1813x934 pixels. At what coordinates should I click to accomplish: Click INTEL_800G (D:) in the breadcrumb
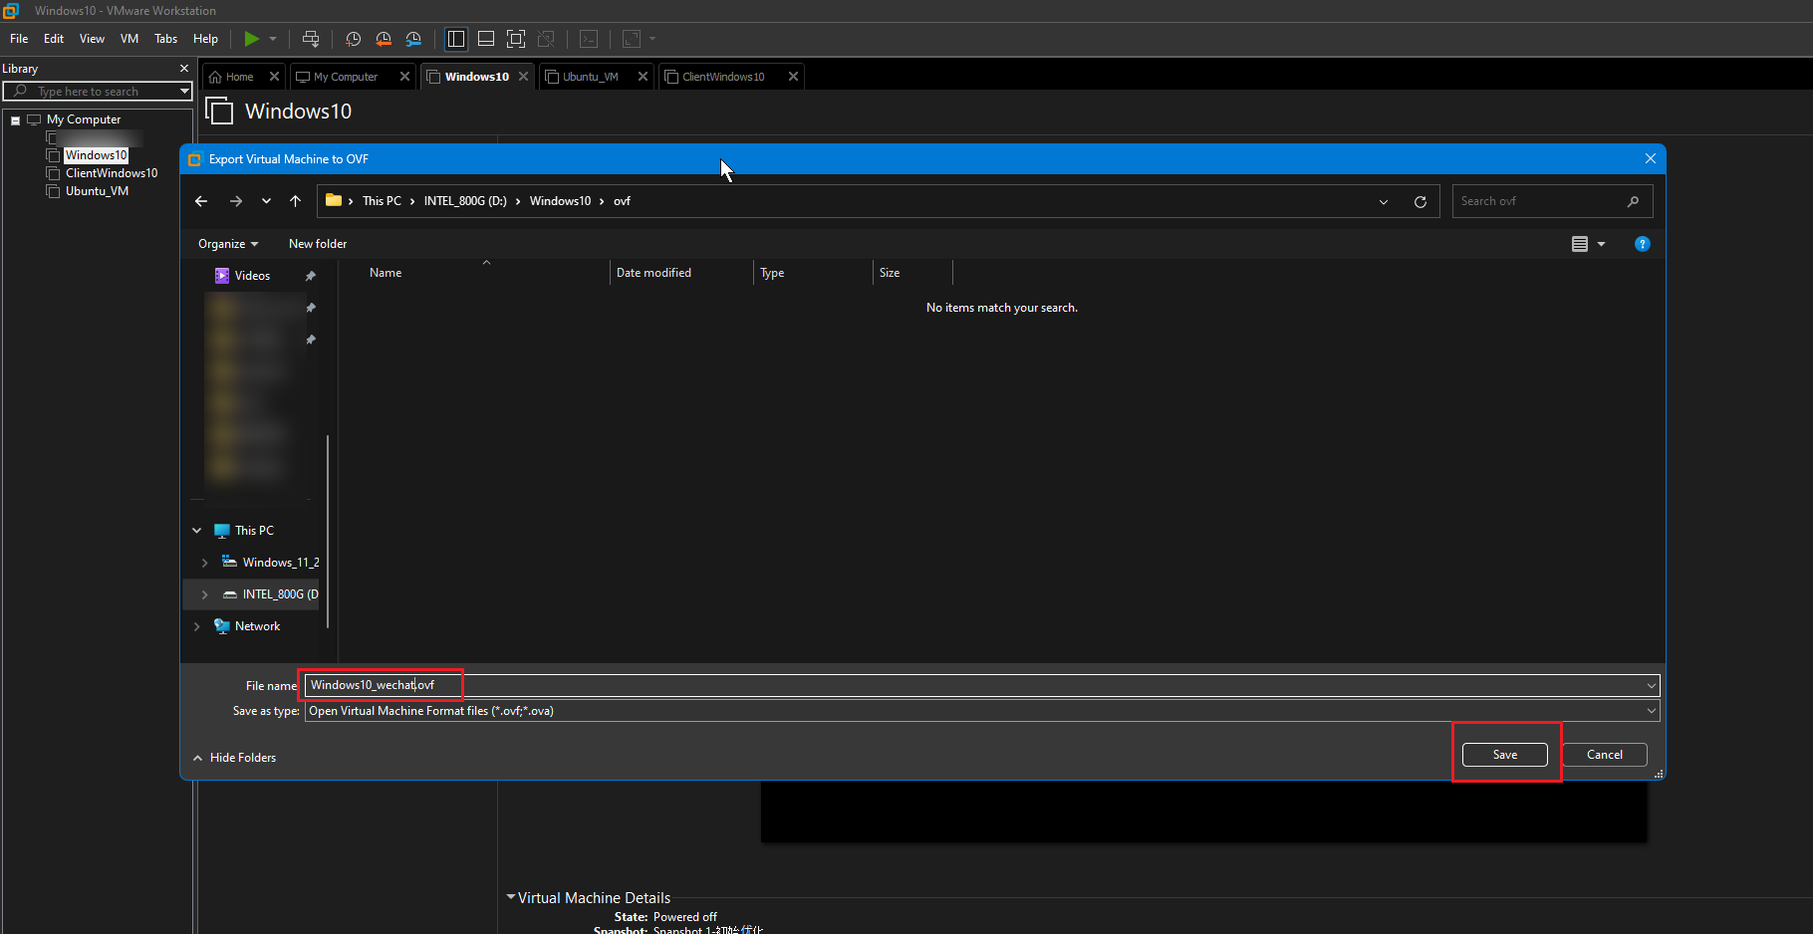pyautogui.click(x=465, y=201)
